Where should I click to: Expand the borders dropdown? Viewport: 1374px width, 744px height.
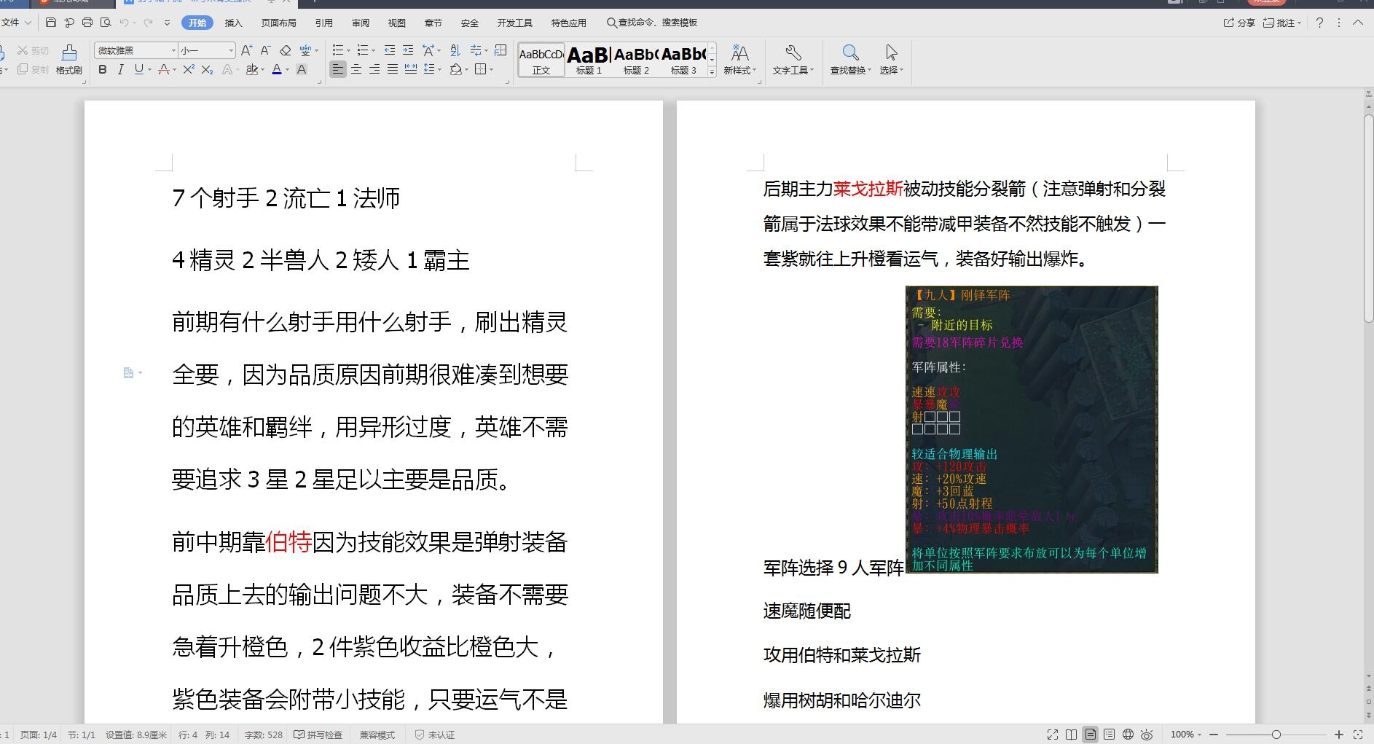point(492,69)
